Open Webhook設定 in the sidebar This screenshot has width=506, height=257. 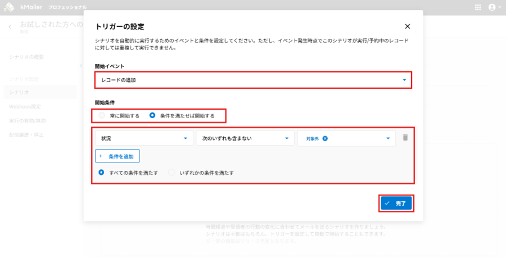click(25, 106)
